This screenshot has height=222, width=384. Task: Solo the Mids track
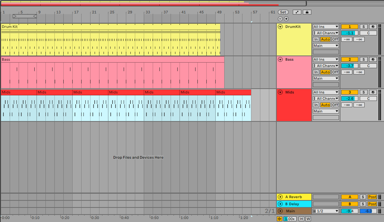pyautogui.click(x=364, y=92)
